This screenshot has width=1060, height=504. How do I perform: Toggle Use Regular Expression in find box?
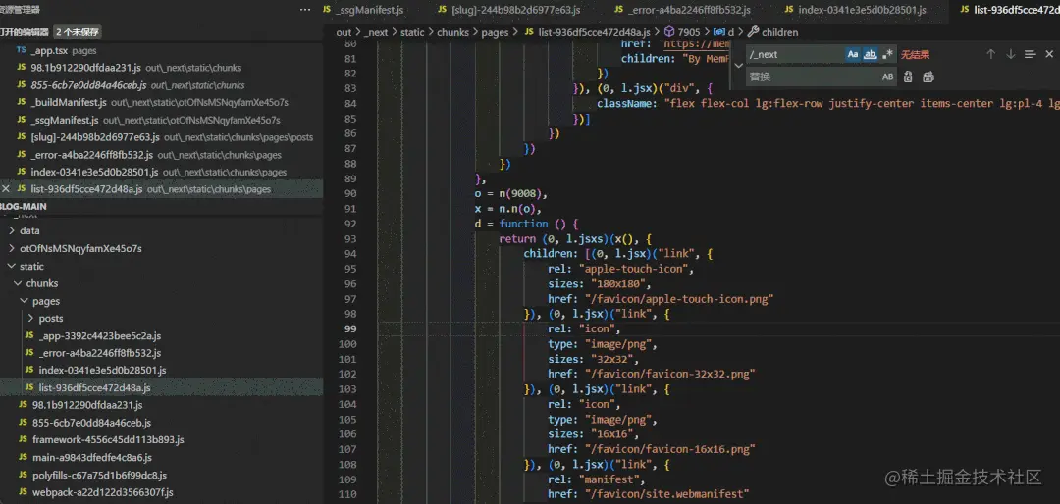point(887,54)
